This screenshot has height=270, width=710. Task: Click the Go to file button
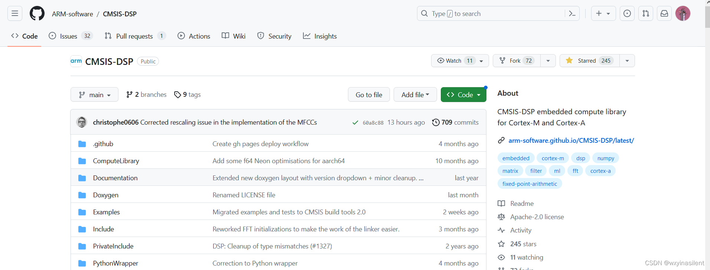tap(369, 95)
